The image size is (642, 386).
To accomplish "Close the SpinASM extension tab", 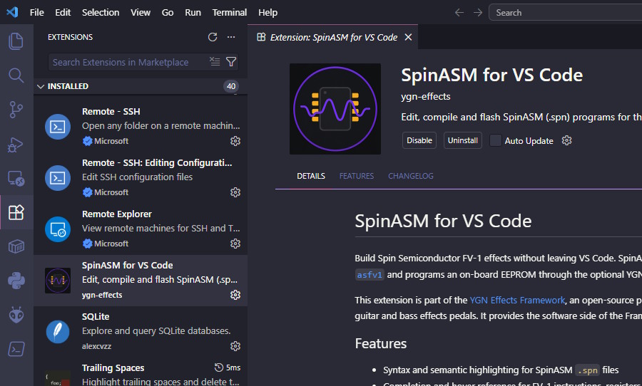I will coord(408,37).
